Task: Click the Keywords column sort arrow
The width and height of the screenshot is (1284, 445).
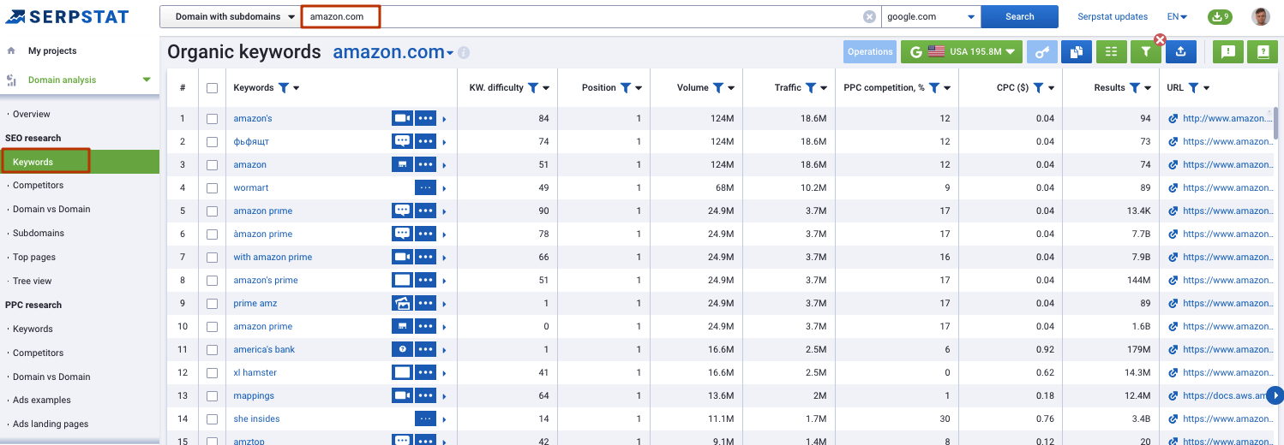Action: (296, 88)
